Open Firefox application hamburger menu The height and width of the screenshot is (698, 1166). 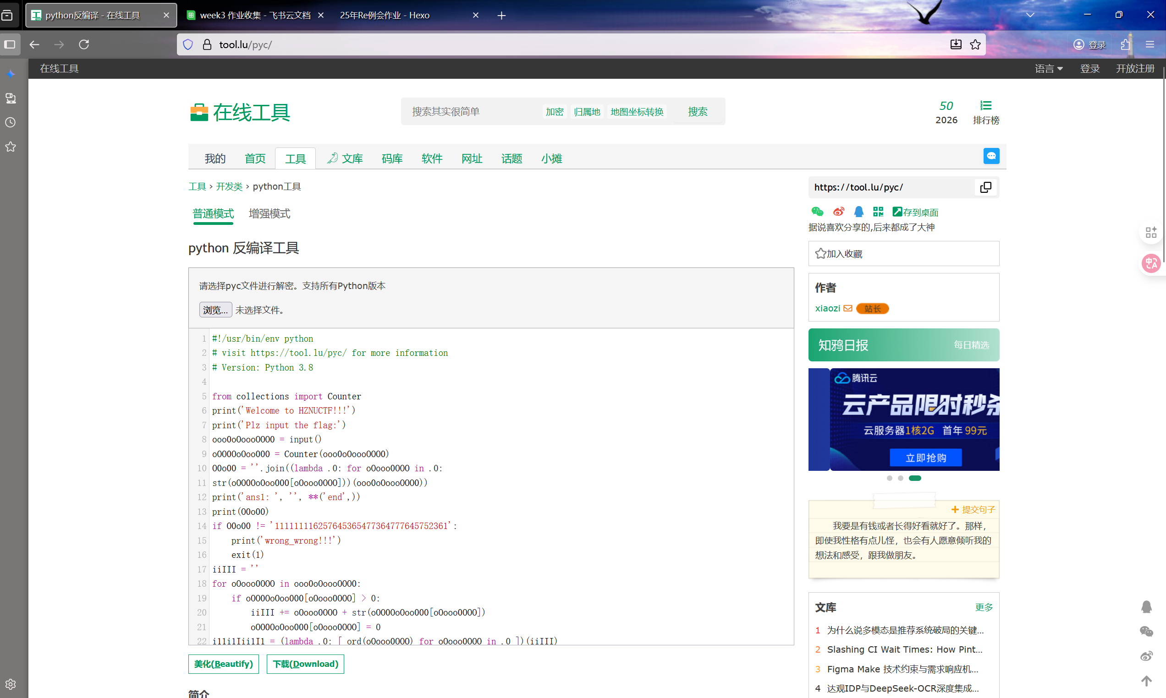click(1150, 45)
